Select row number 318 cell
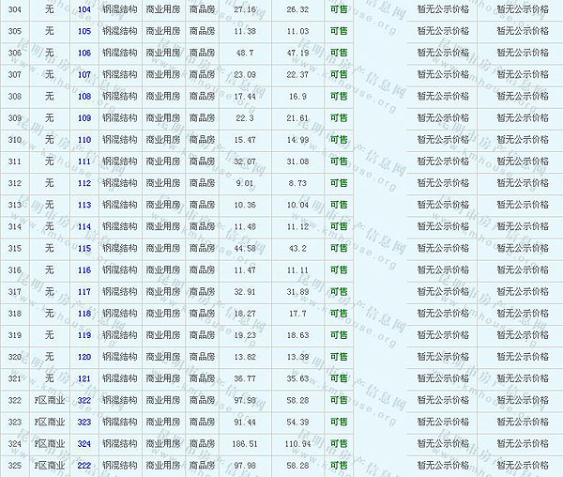563x477 pixels. tap(14, 314)
